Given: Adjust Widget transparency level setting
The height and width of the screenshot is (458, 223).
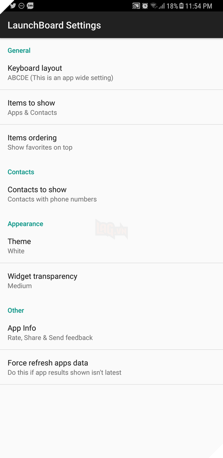Looking at the screenshot, I should 111,280.
